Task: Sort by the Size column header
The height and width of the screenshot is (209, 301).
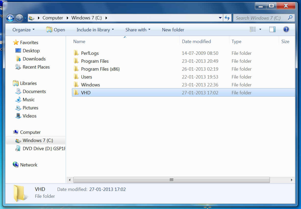Action: click(285, 41)
